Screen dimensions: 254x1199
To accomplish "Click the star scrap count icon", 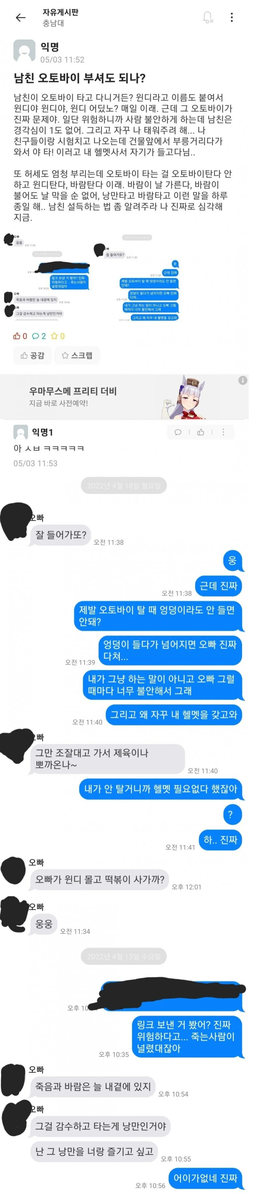I will 54,336.
